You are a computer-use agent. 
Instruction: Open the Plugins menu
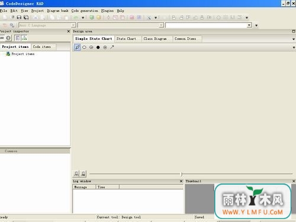coord(107,11)
